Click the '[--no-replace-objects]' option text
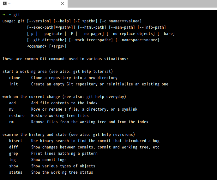 point(131,34)
